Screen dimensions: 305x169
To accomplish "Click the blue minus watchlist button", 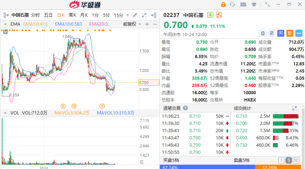I will click(299, 33).
